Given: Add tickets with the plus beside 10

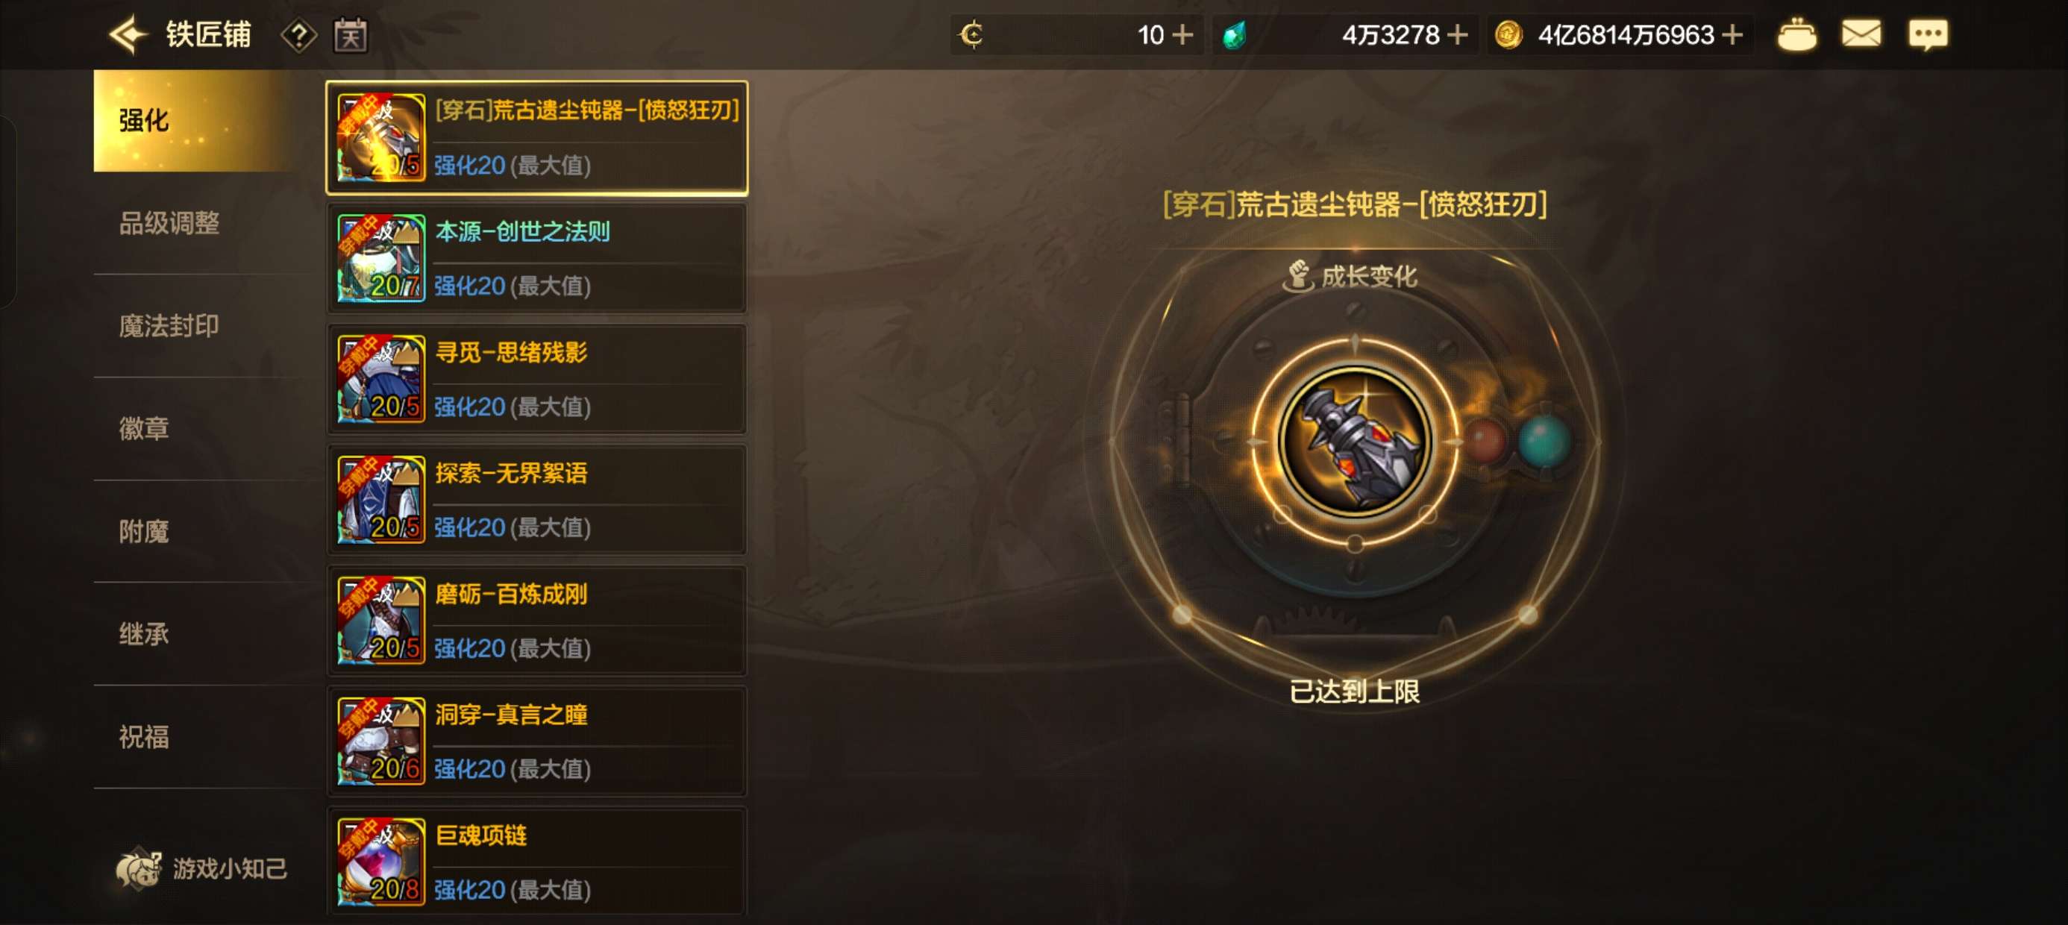Looking at the screenshot, I should [x=1182, y=35].
